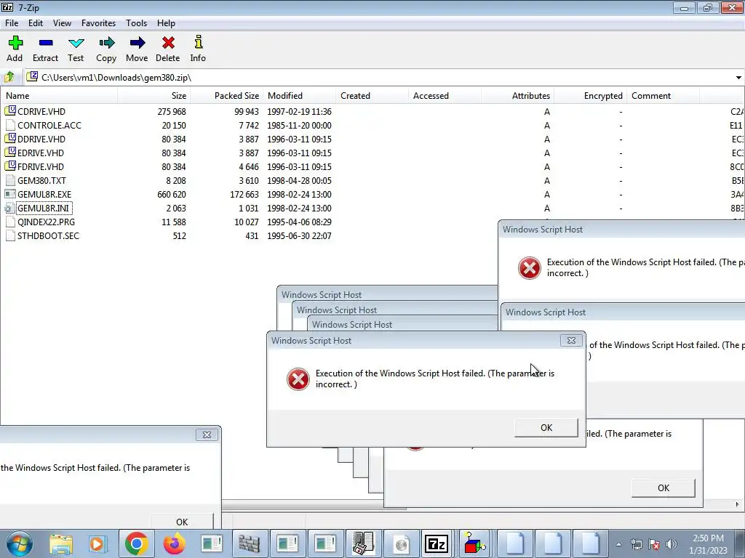Sort files by the Size column header
Image resolution: width=745 pixels, height=558 pixels.
[154, 95]
